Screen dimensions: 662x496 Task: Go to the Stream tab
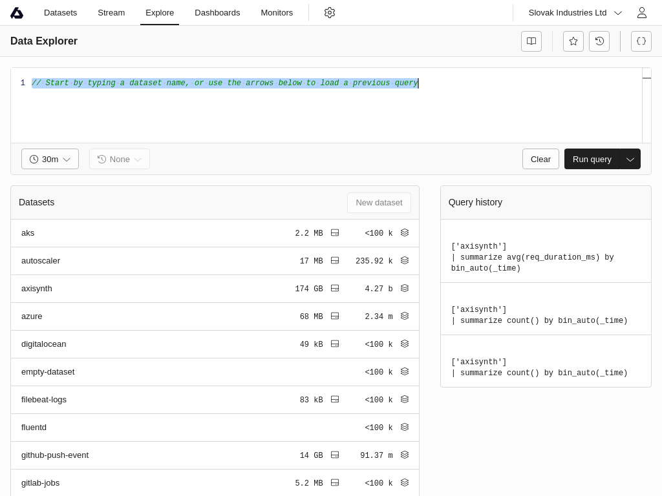point(111,13)
